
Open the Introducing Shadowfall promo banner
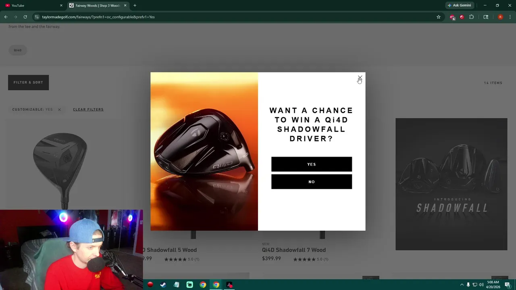451,184
